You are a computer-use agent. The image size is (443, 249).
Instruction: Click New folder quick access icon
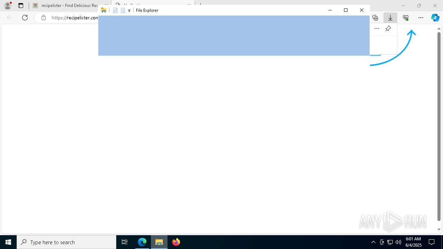(x=123, y=10)
